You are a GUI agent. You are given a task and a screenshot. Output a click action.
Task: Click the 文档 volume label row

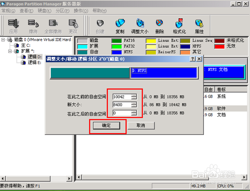coord(221,115)
